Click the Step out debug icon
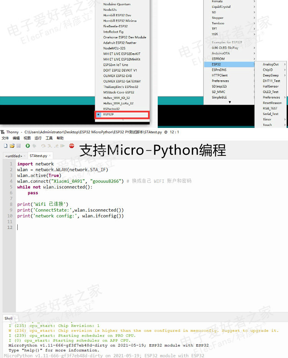Viewport: 288px width, 358px height. coord(56,146)
